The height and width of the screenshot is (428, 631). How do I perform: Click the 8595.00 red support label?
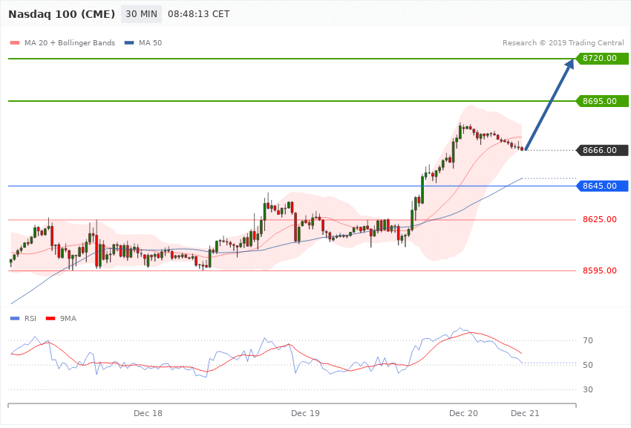(600, 270)
